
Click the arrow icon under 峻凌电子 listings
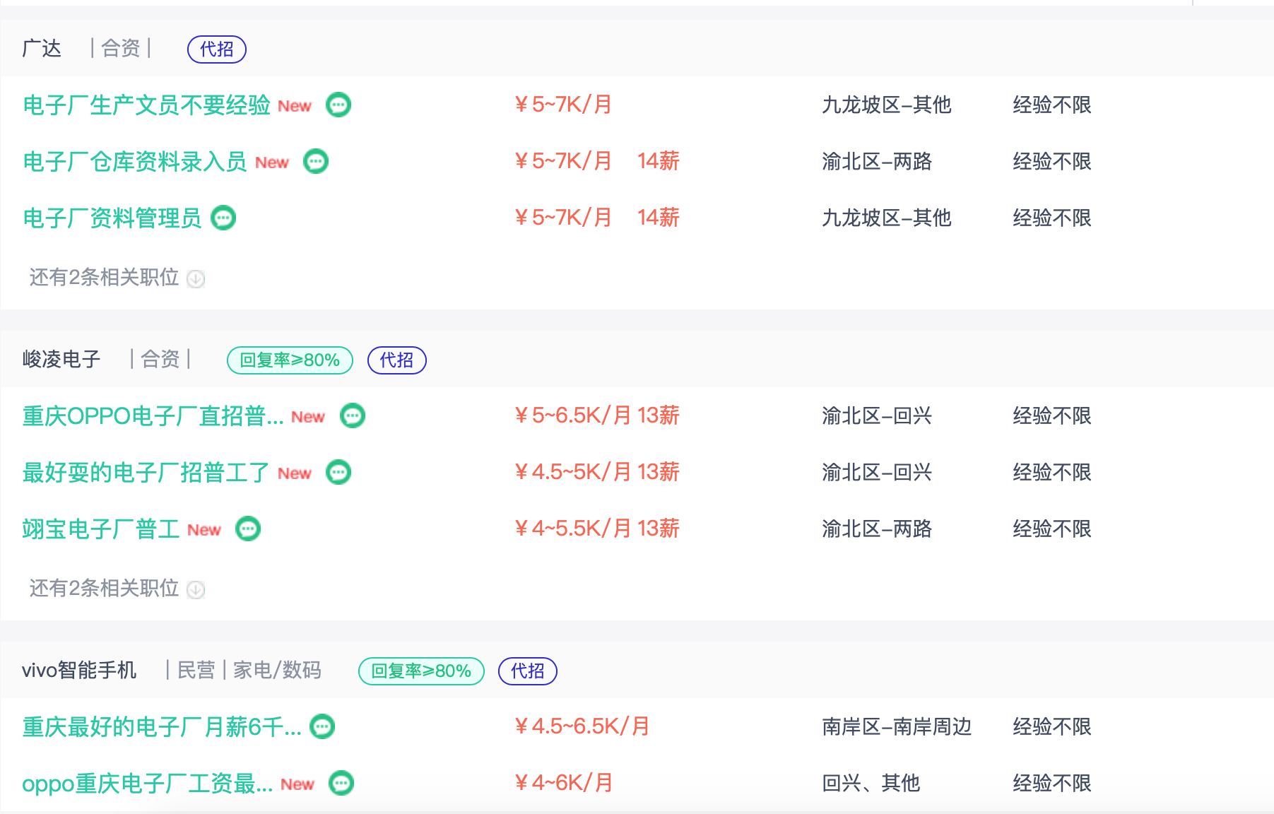coord(196,590)
